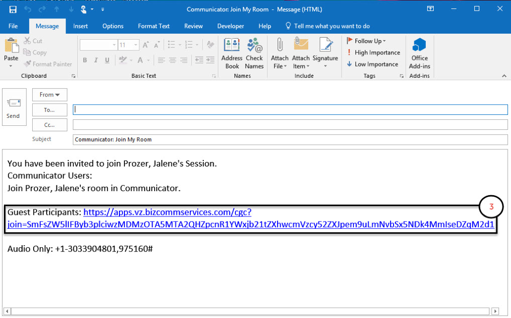The height and width of the screenshot is (318, 511).
Task: Click Check Names icon
Action: pos(254,53)
